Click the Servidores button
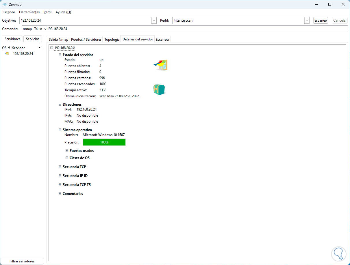Viewport: 350px width, 265px height. (x=12, y=39)
